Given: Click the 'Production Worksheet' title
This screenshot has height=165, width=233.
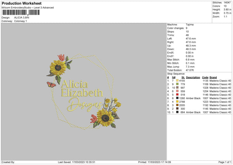Looking at the screenshot, I should [21, 3].
